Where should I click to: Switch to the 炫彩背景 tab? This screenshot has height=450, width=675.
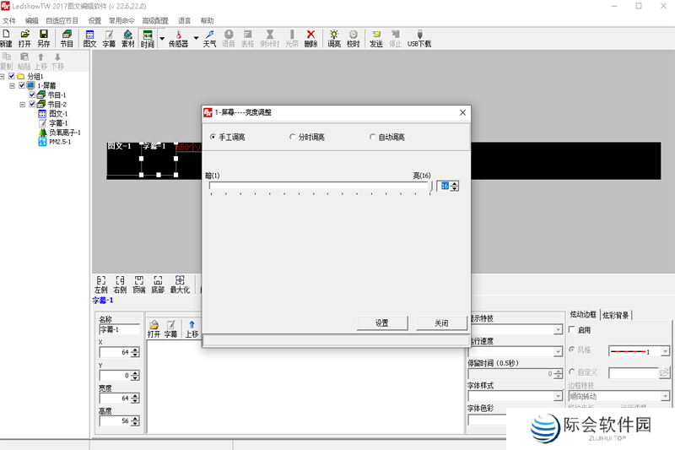615,315
